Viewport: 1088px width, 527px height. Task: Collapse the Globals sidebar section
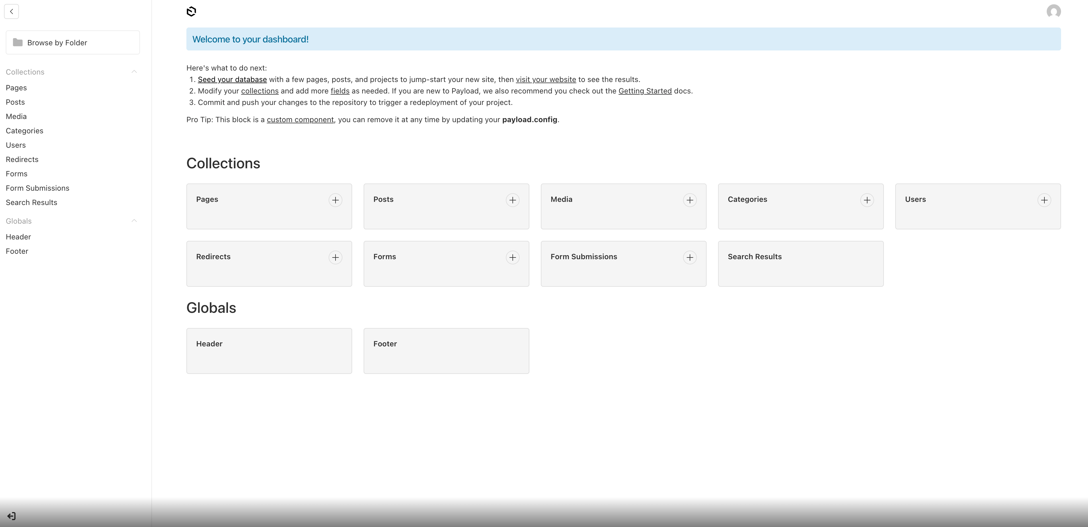[134, 220]
